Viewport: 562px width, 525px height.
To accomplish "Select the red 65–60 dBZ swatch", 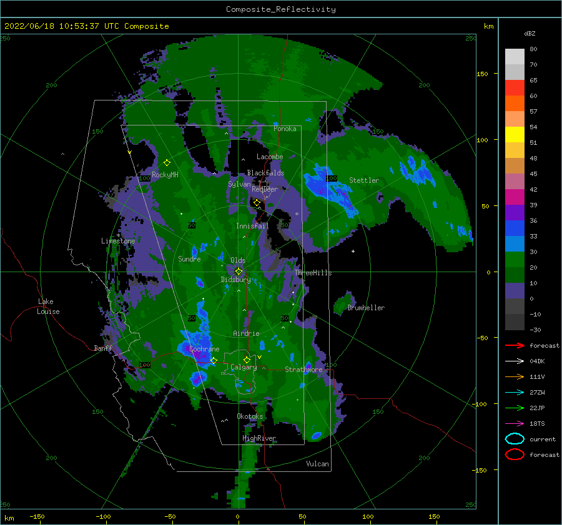I will tap(515, 88).
